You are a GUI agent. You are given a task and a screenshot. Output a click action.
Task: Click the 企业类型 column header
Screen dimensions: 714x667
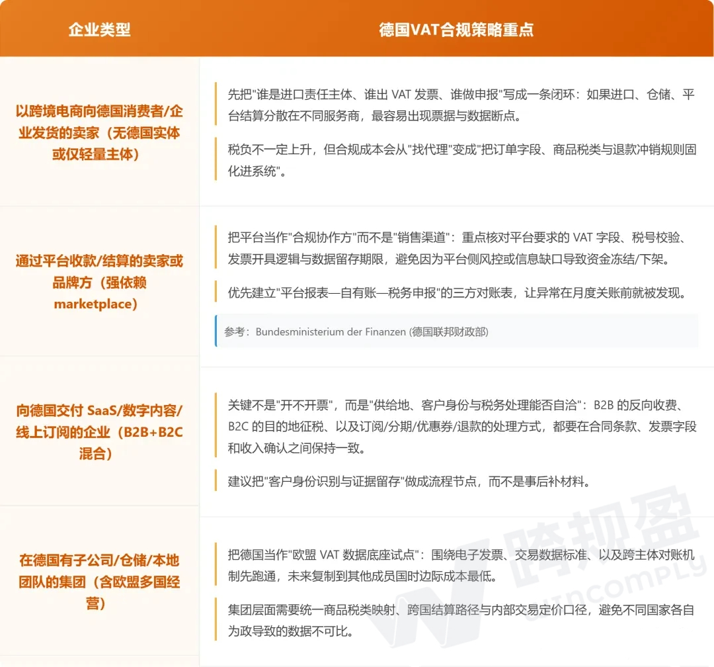coord(99,30)
